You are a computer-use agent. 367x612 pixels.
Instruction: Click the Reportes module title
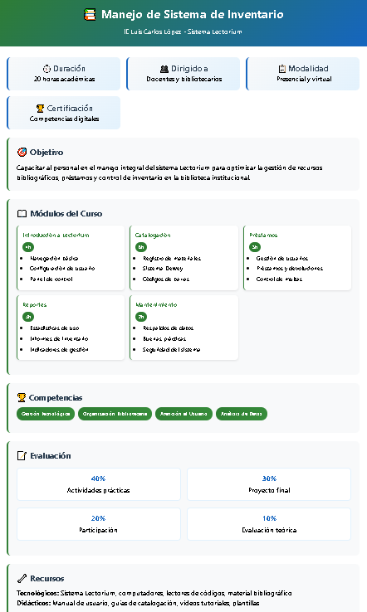pyautogui.click(x=34, y=304)
